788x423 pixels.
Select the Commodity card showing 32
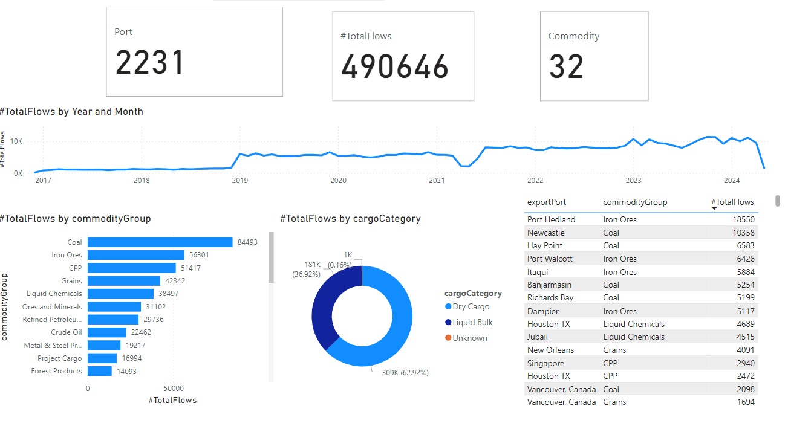[x=594, y=56]
